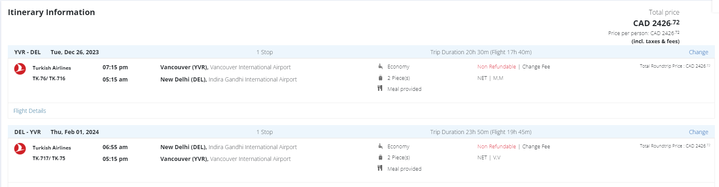
Task: Click the Turkish Airlines logo for the YVR-DEL flight
Action: coord(20,69)
